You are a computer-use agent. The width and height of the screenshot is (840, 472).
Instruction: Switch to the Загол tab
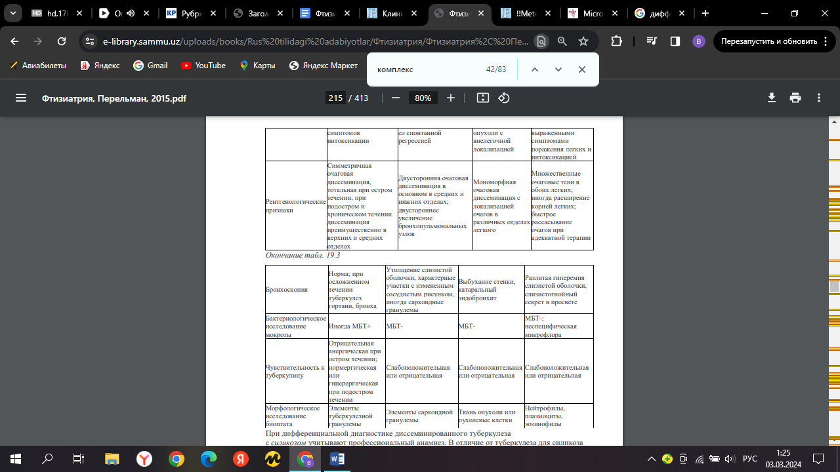[x=258, y=13]
